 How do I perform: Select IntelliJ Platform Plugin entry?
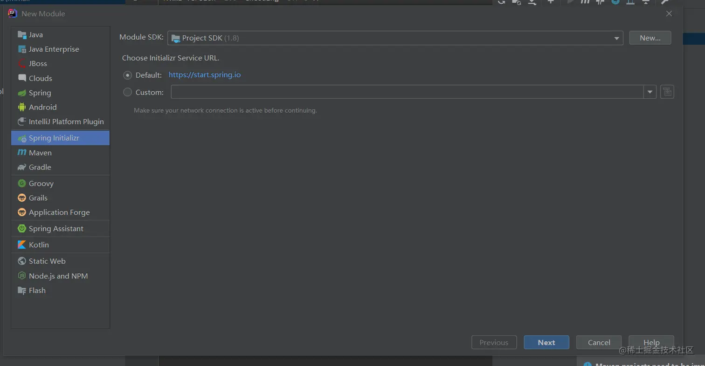point(60,122)
